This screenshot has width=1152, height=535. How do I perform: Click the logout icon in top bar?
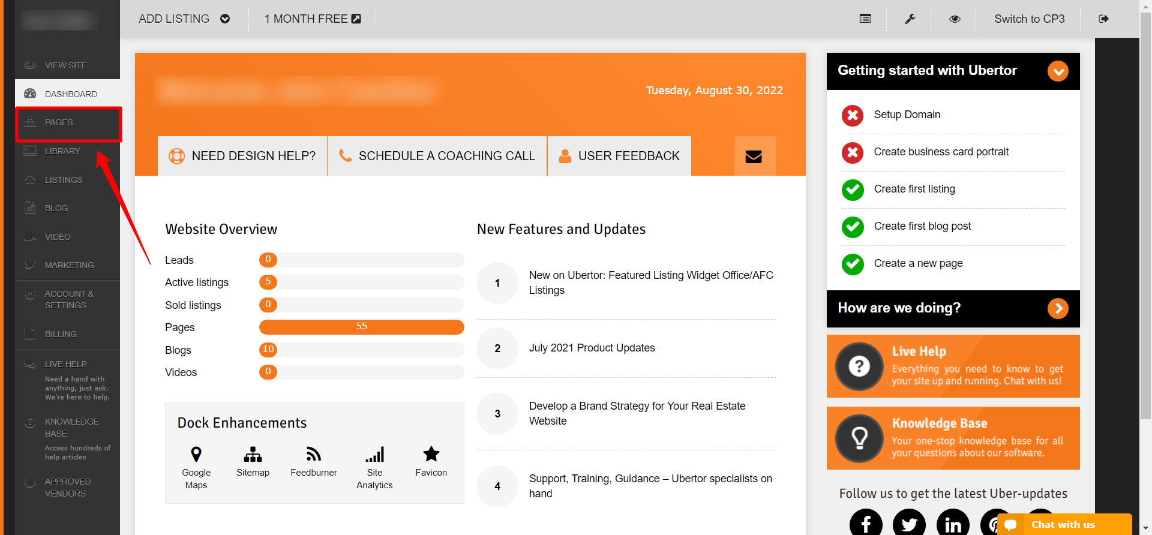(x=1103, y=19)
